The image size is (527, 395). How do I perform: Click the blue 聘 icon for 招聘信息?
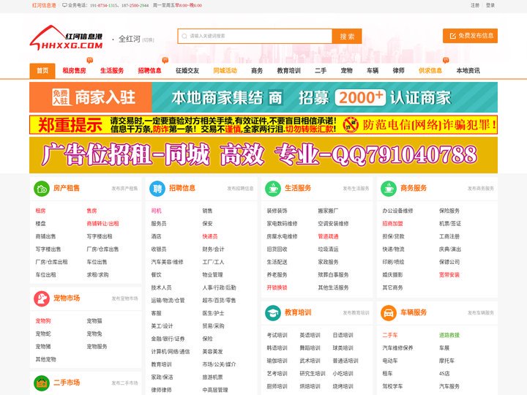[157, 189]
